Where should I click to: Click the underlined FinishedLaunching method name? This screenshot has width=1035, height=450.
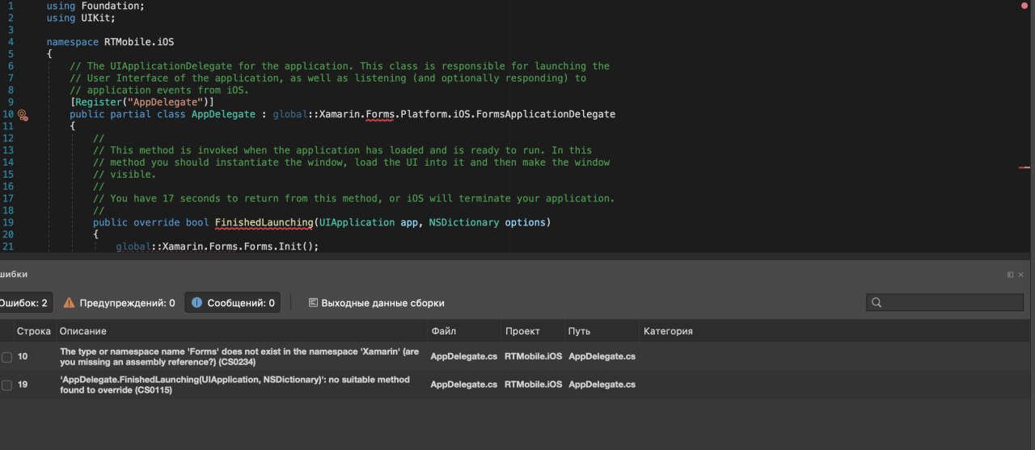point(264,222)
